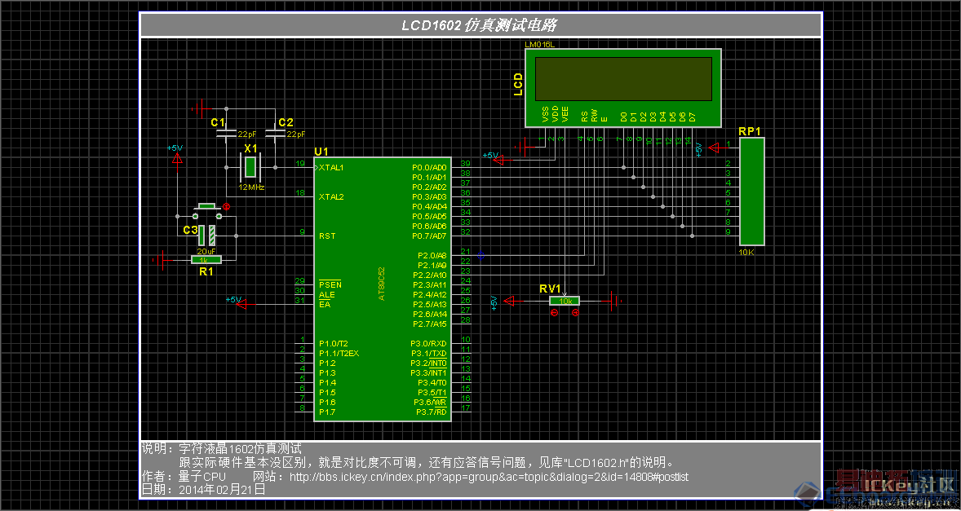Click the P2.7/A15 pin label
The height and width of the screenshot is (511, 961).
pos(430,324)
